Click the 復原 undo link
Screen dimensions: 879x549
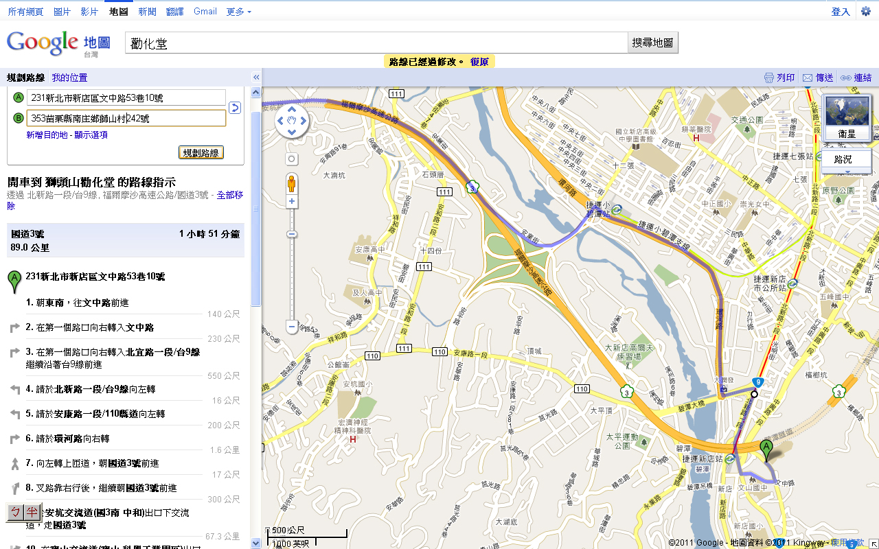click(x=479, y=62)
